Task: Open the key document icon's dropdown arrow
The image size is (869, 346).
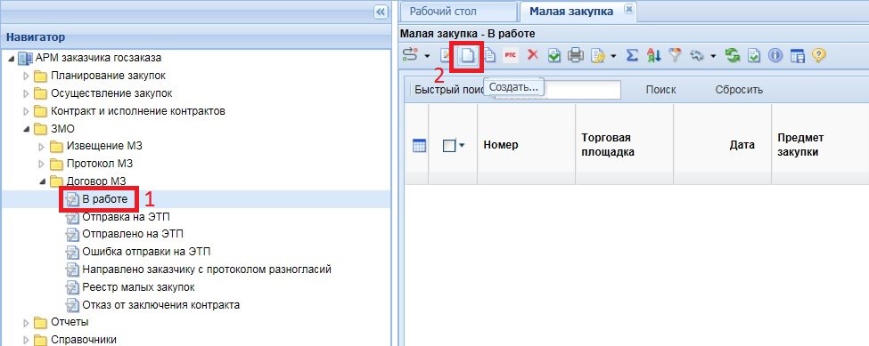Action: 613,56
